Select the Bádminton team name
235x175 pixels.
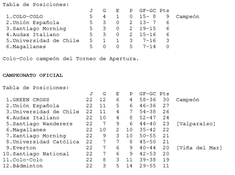[28, 166]
